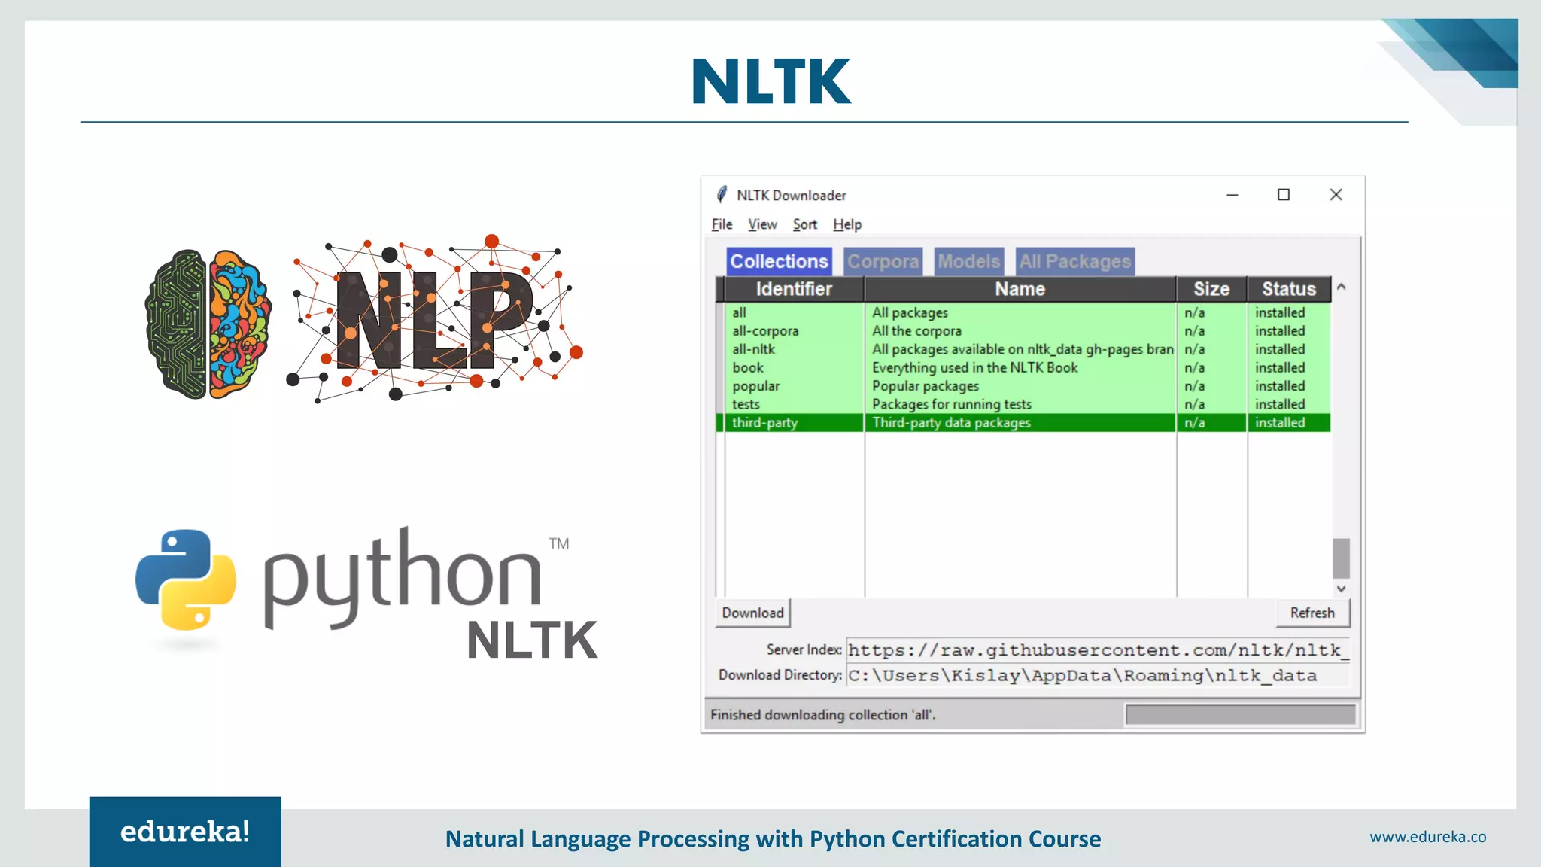Select the 'tests' collection row

pyautogui.click(x=1023, y=404)
